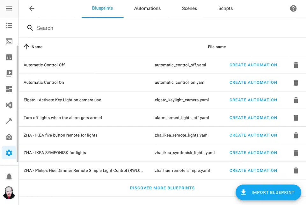Viewport: 306px width, 205px height.
Task: Click Create Automation for ZHA IKEA SYMFONISK
Action: pos(253,152)
